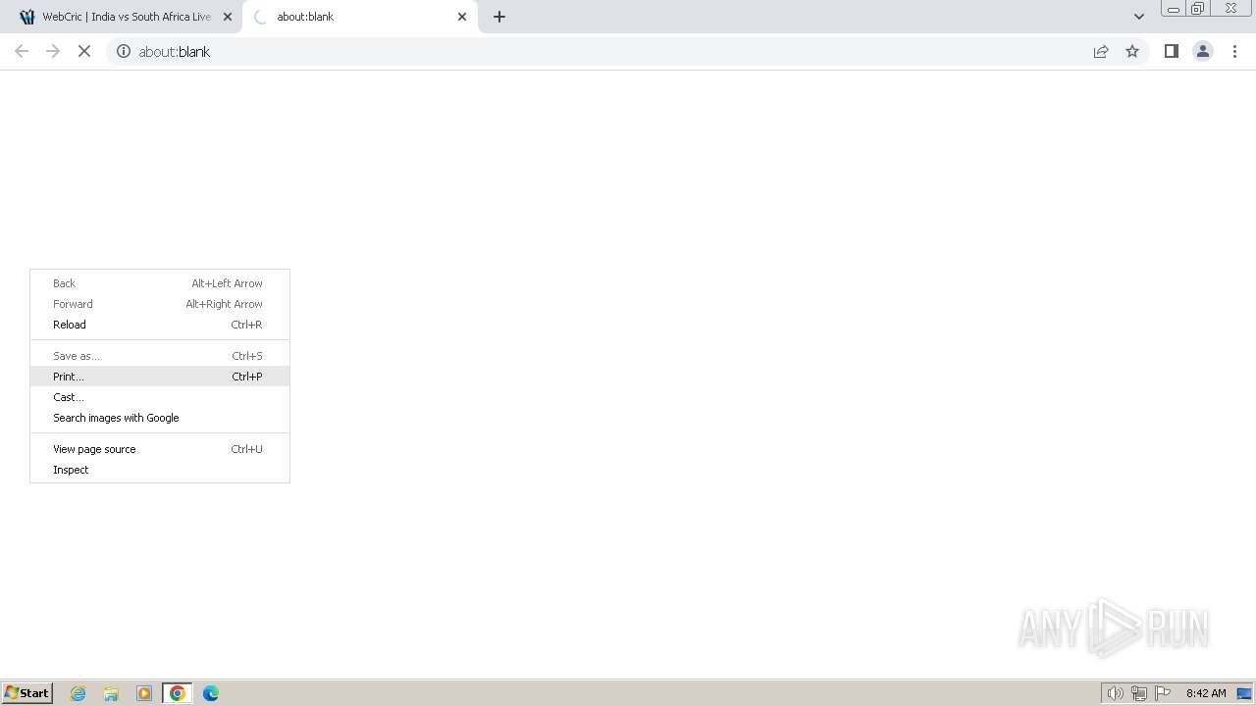Image resolution: width=1256 pixels, height=706 pixels.
Task: Select Reload in the context menu
Action: tap(160, 325)
